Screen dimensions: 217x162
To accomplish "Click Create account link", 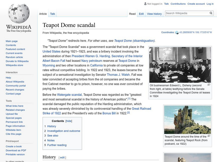I will click(x=196, y=4).
